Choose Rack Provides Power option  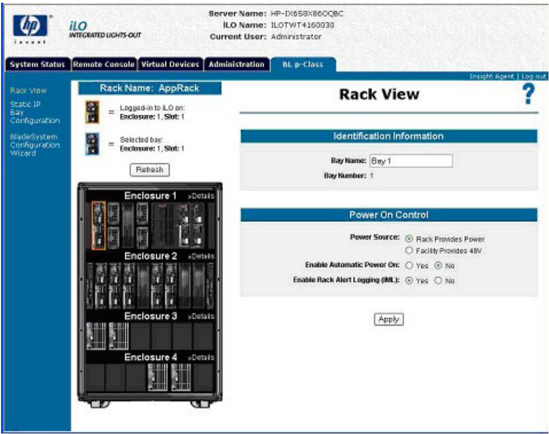pyautogui.click(x=409, y=239)
